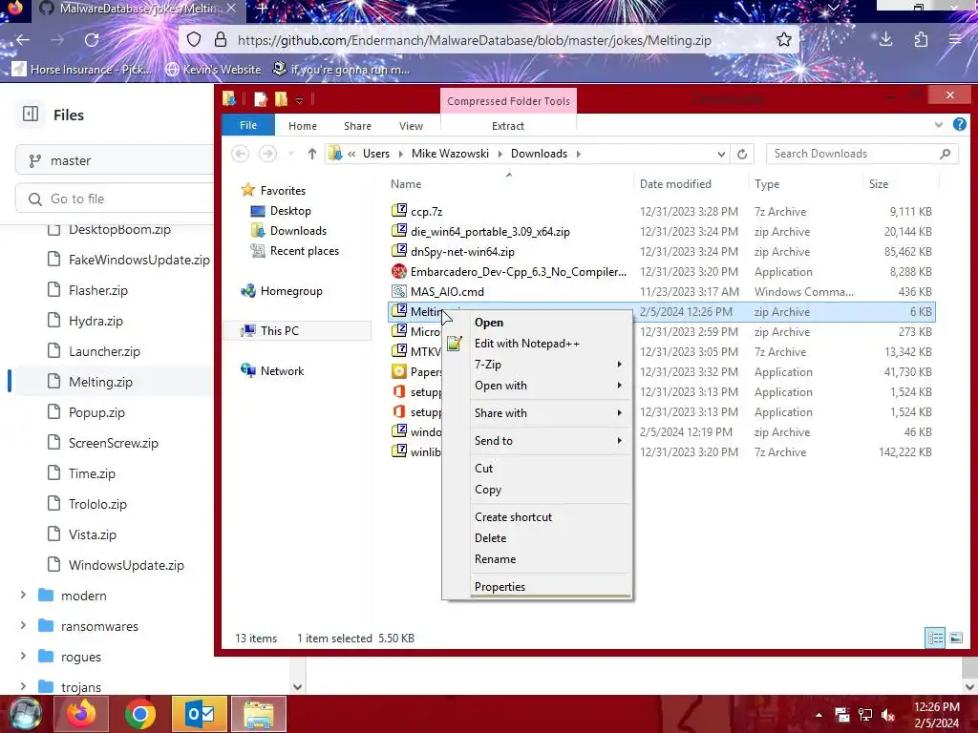Reload the GitHub page in Firefox
Viewport: 978px width, 733px height.
(92, 40)
